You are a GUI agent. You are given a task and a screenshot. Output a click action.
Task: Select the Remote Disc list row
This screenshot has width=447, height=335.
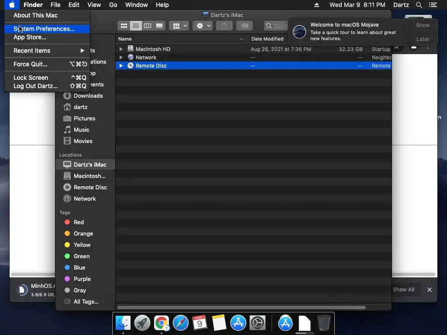pyautogui.click(x=254, y=65)
